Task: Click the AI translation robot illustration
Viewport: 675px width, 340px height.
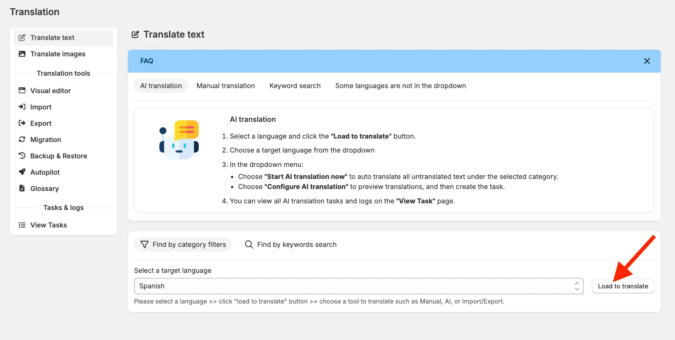Action: (179, 140)
